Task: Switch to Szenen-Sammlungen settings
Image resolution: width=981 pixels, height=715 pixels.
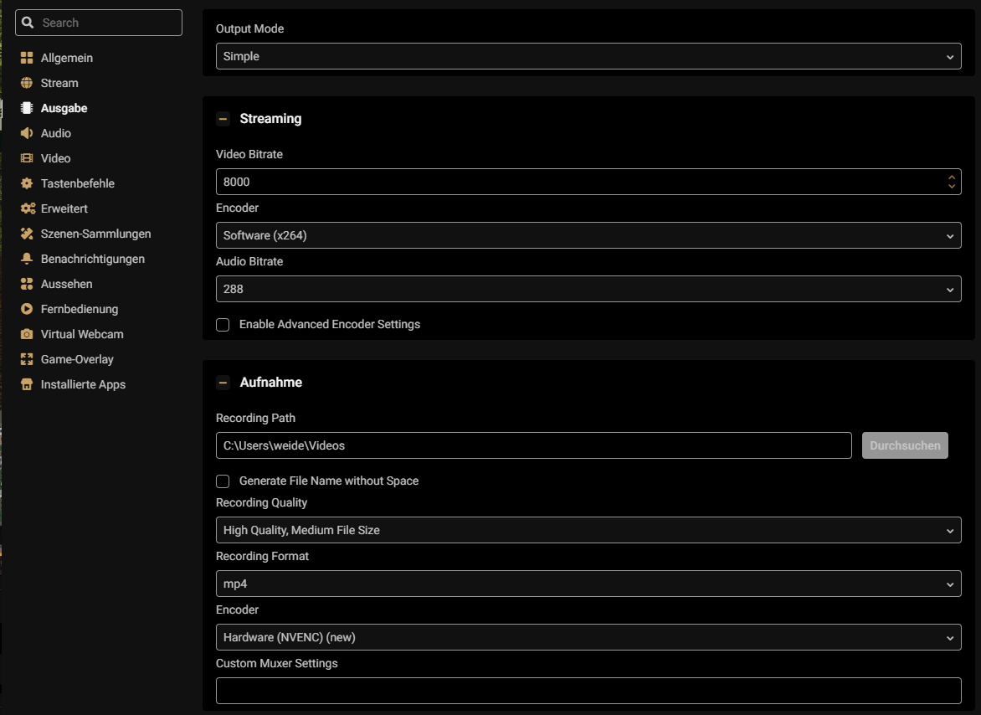Action: (x=95, y=234)
